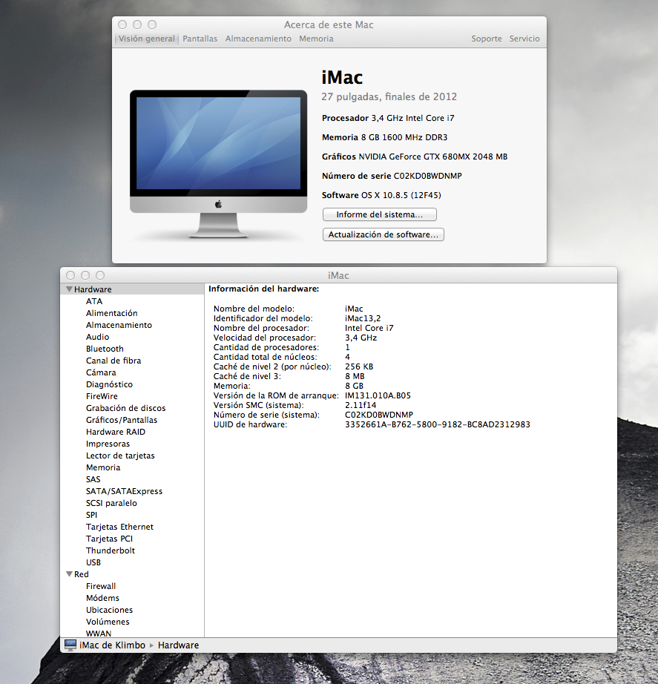This screenshot has width=658, height=684.
Task: Select Hardware RAID entry
Action: pyautogui.click(x=116, y=432)
